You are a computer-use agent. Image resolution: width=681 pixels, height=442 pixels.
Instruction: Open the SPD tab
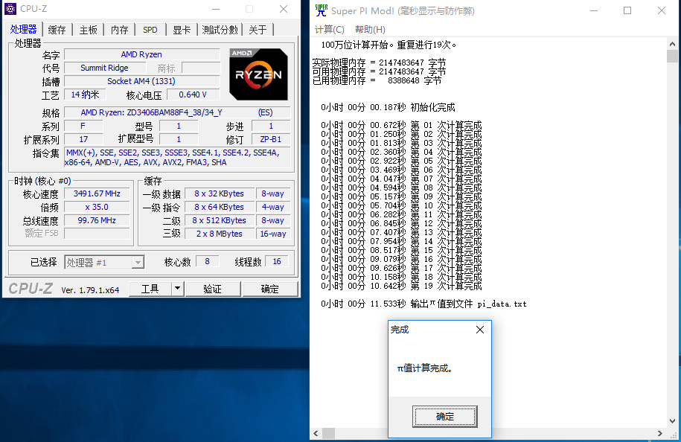pyautogui.click(x=150, y=30)
